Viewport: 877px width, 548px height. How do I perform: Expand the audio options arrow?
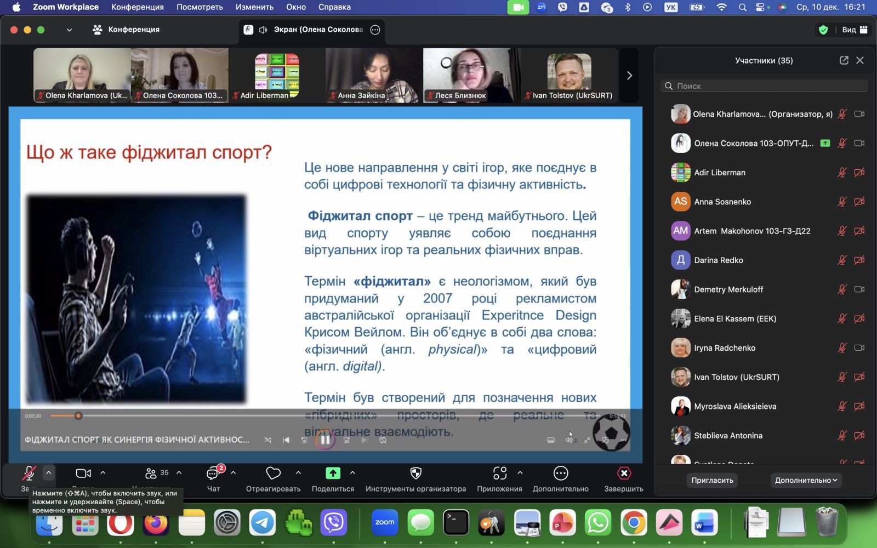tap(49, 472)
